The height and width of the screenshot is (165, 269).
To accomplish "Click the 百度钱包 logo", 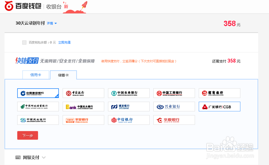I will click(23, 6).
